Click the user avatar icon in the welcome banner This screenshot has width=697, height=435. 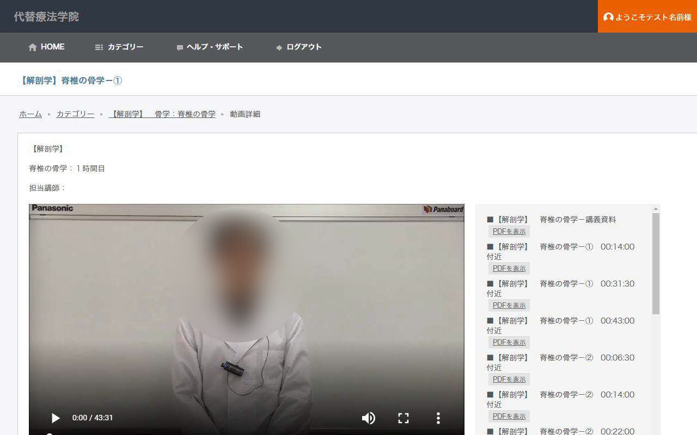coord(608,17)
